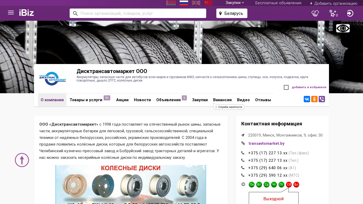Viewport: 363px width, 204px height.
Task: Open the Видео tab
Action: (243, 100)
